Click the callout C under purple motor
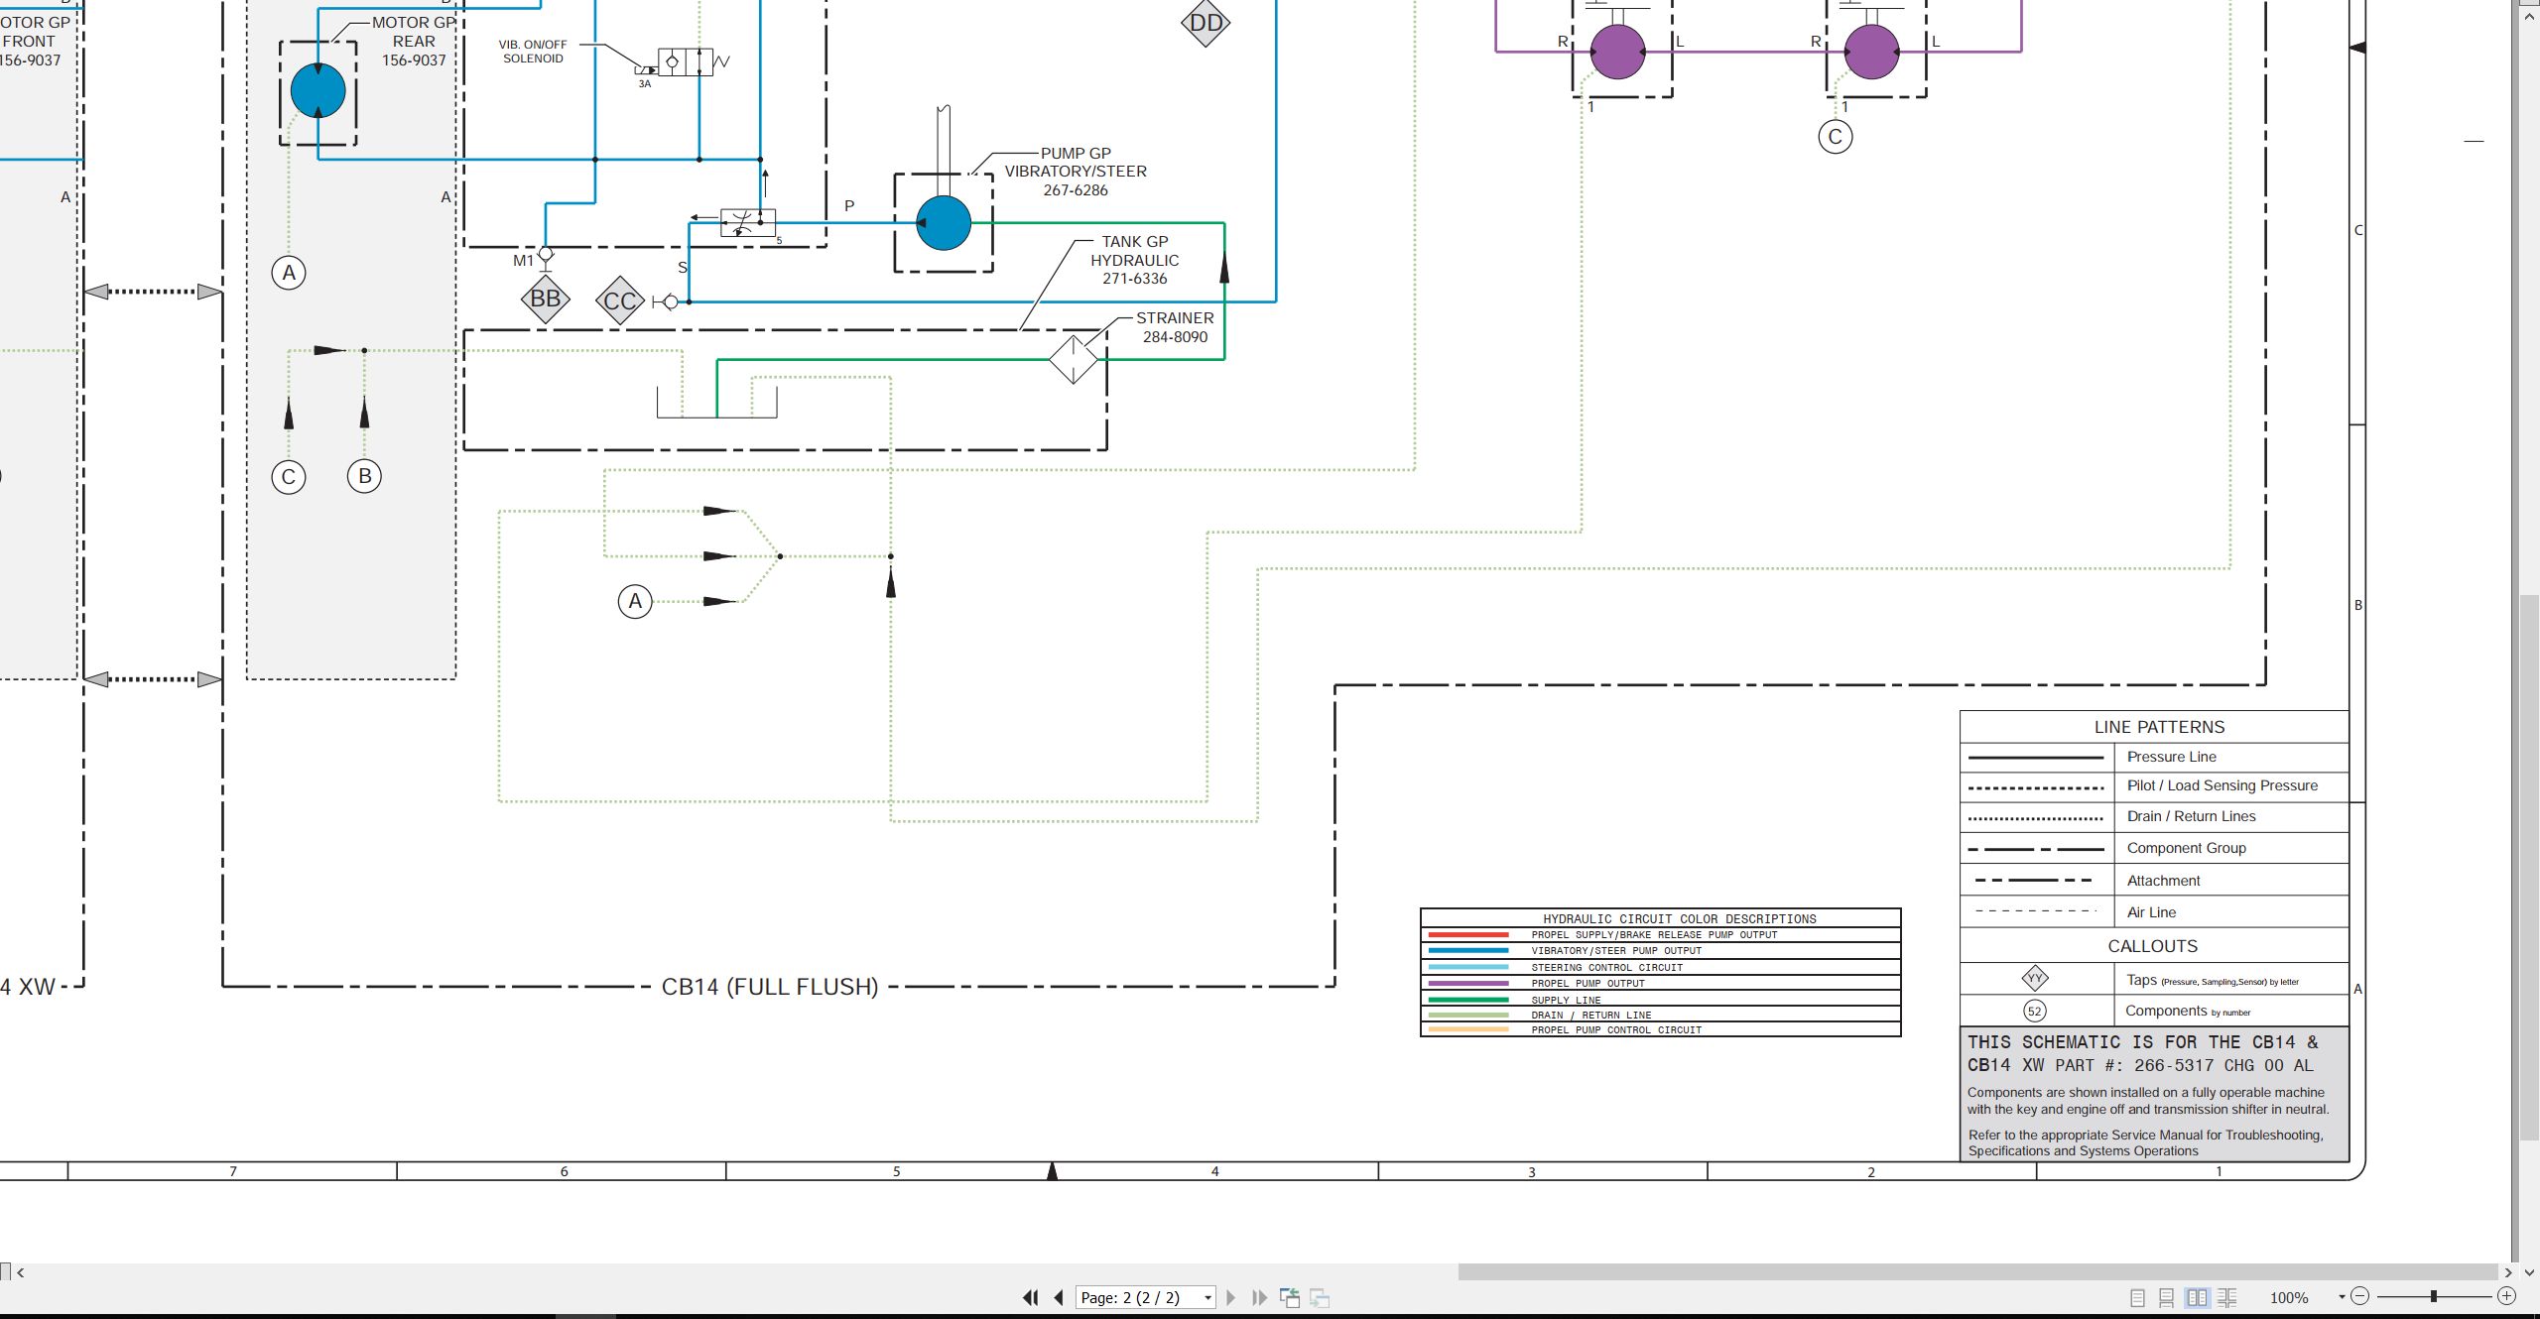2540x1319 pixels. click(1835, 137)
